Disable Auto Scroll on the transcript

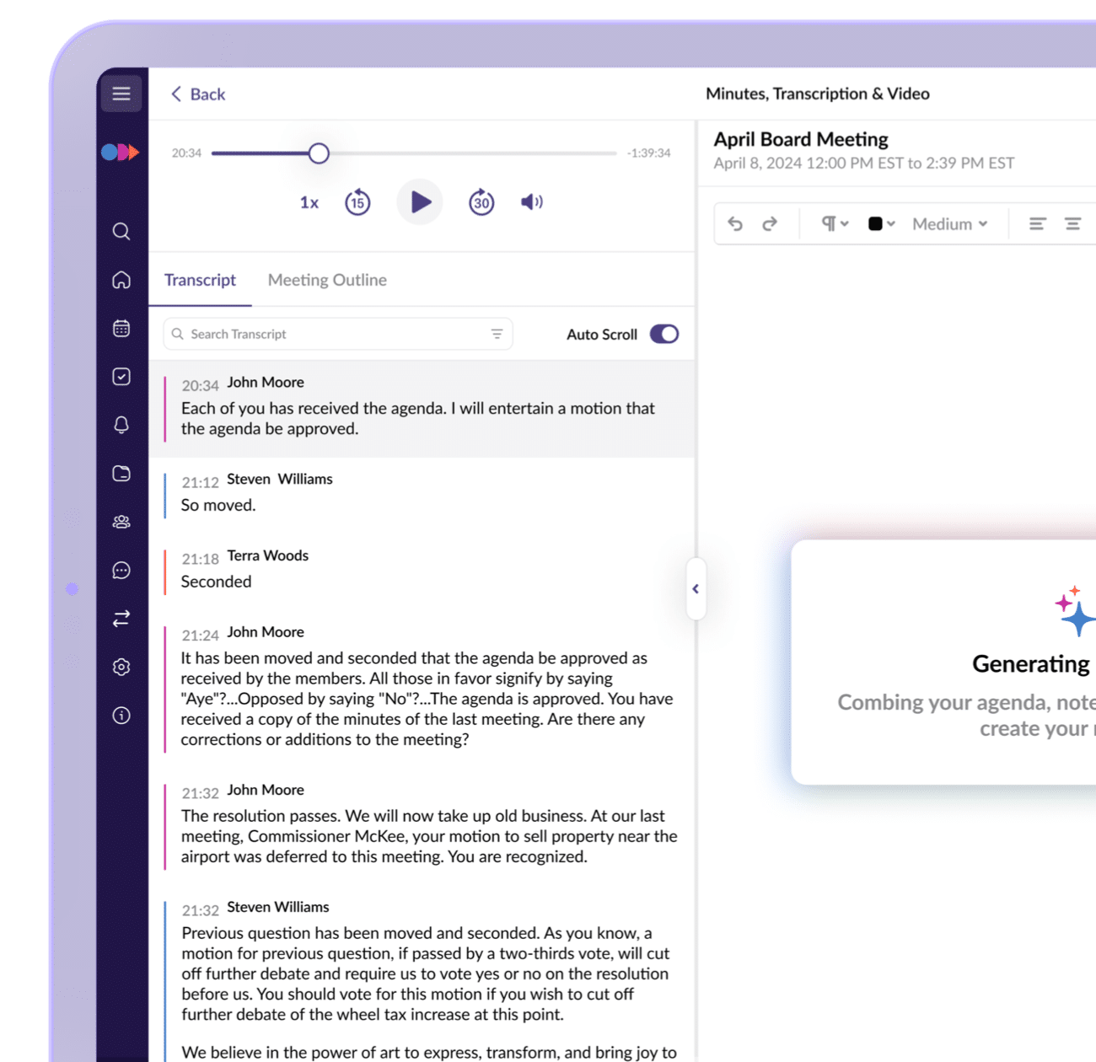pyautogui.click(x=664, y=334)
